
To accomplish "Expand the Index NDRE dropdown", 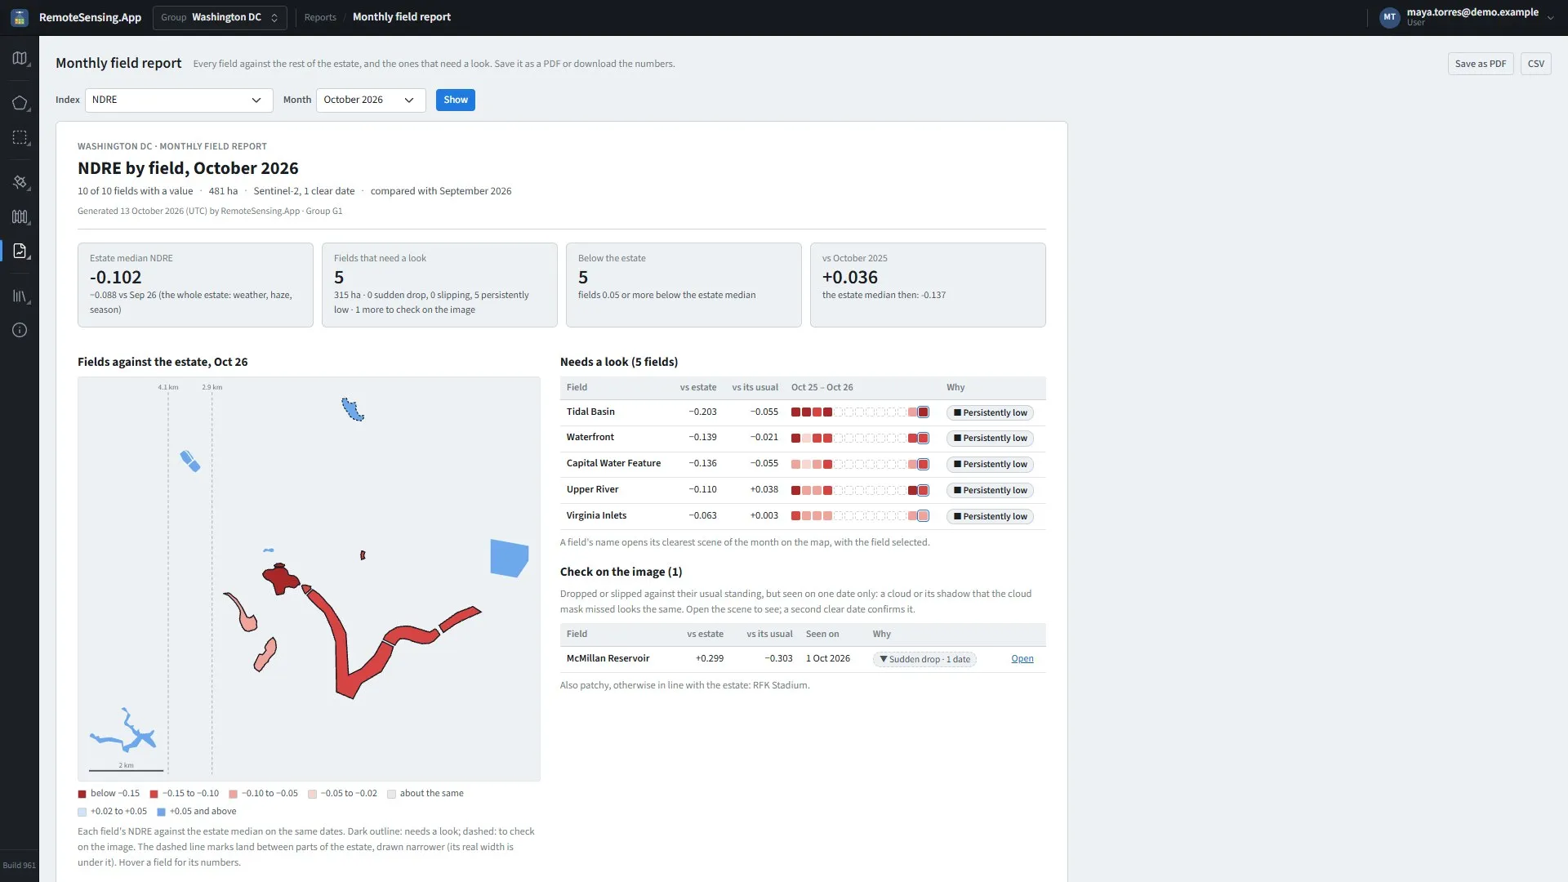I will click(x=179, y=100).
